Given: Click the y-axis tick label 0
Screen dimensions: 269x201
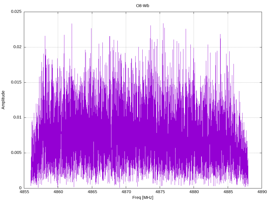Looking at the screenshot, I should 20,188.
